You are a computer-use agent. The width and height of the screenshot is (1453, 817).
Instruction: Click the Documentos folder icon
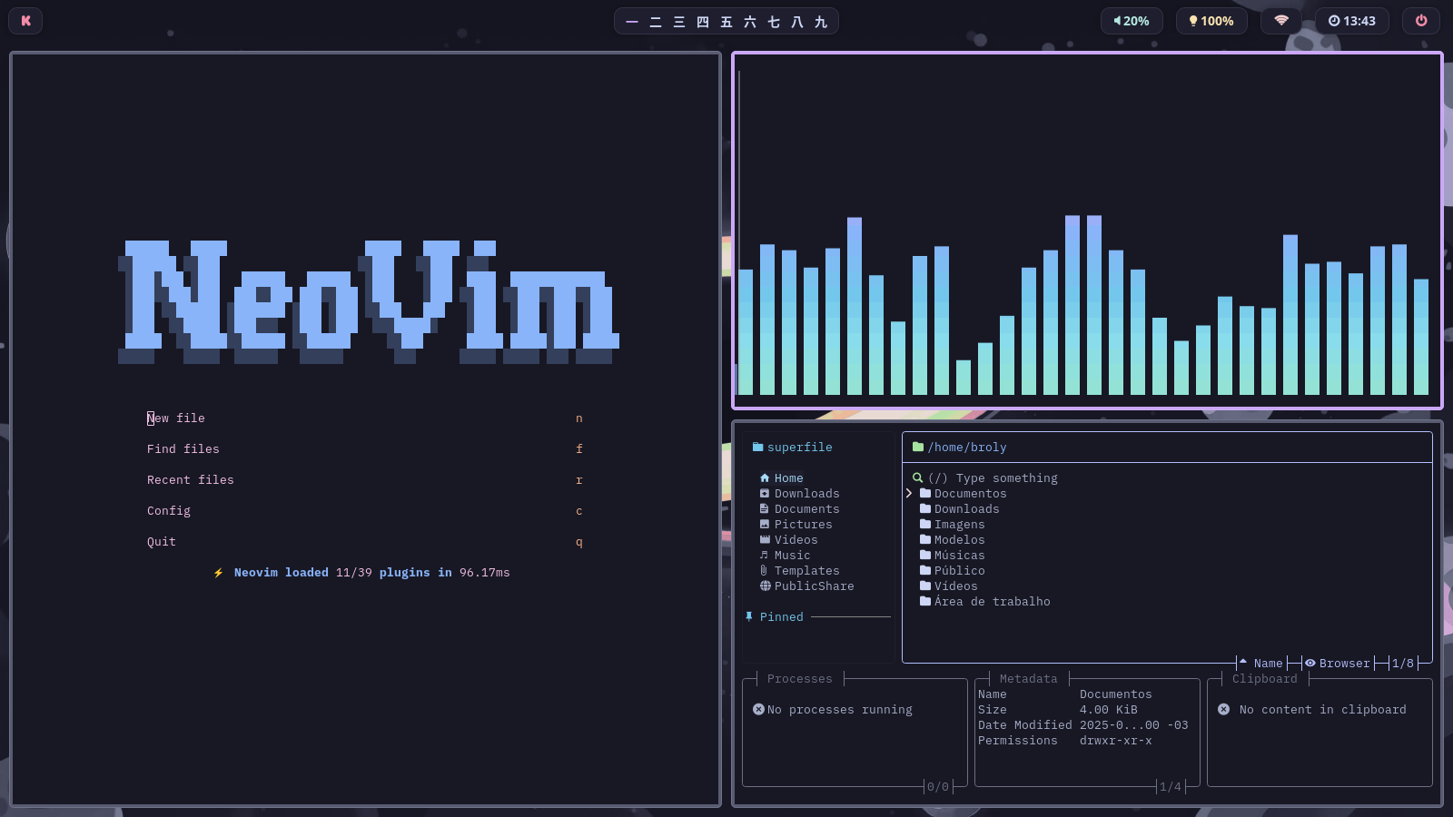tap(925, 494)
